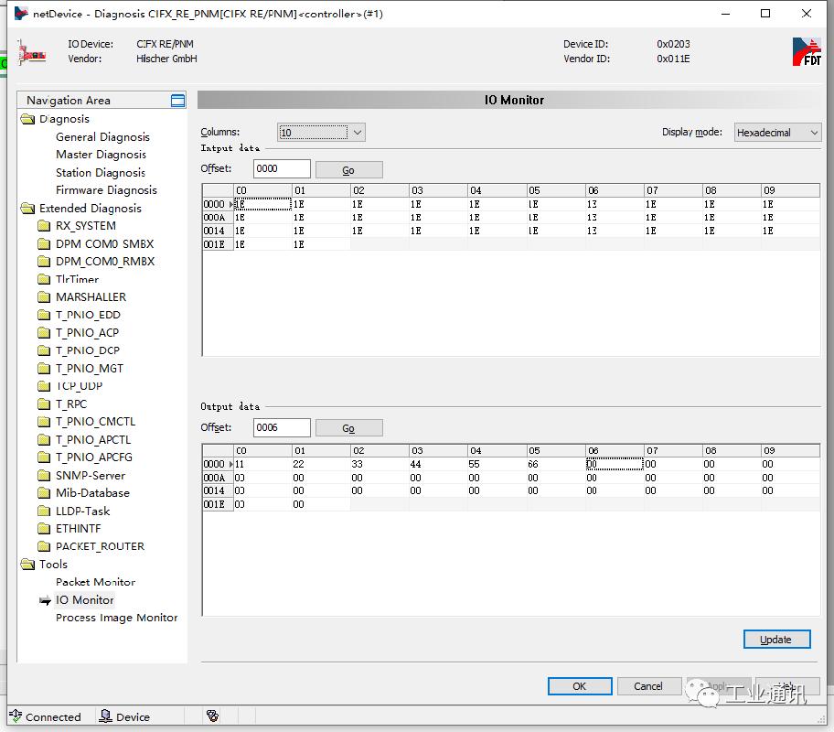Click the mask icon in status bar
Viewport: 834px width, 732px height.
tap(212, 716)
